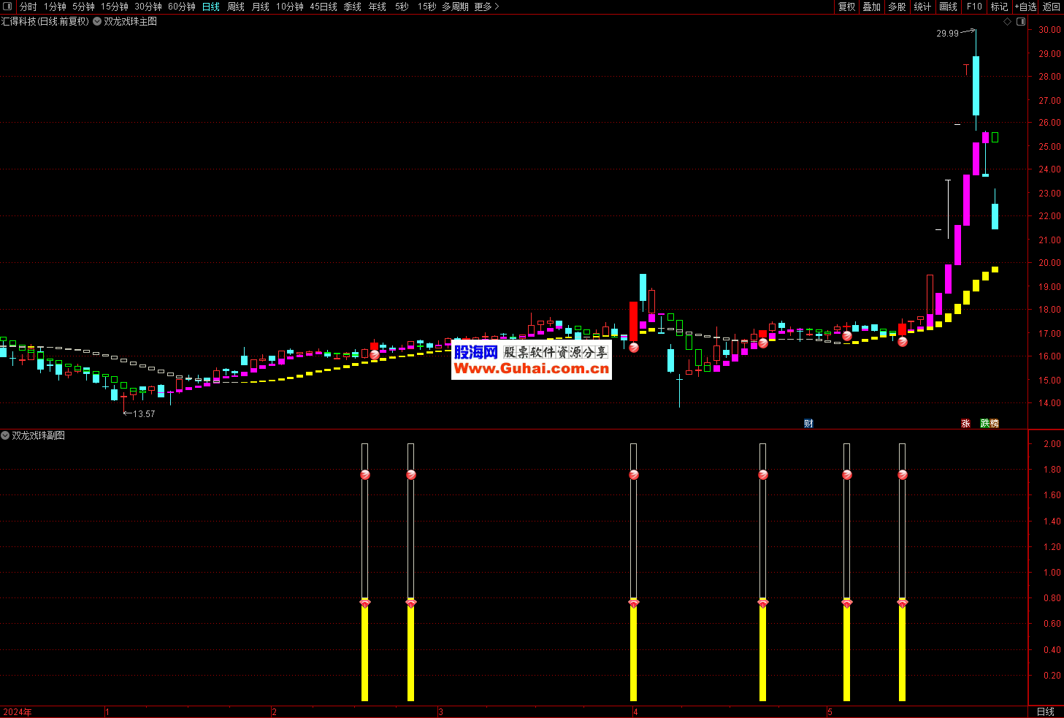Click the month 5 marker on time axis
The image size is (1064, 718).
coord(830,712)
